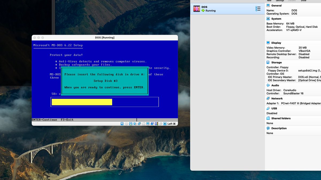
Task: Click the 'DOS [Running]' window title
Action: point(105,38)
